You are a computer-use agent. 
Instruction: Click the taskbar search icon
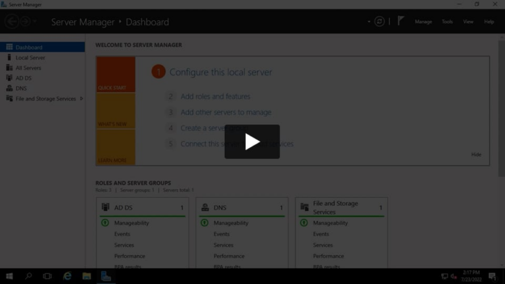[x=28, y=276]
